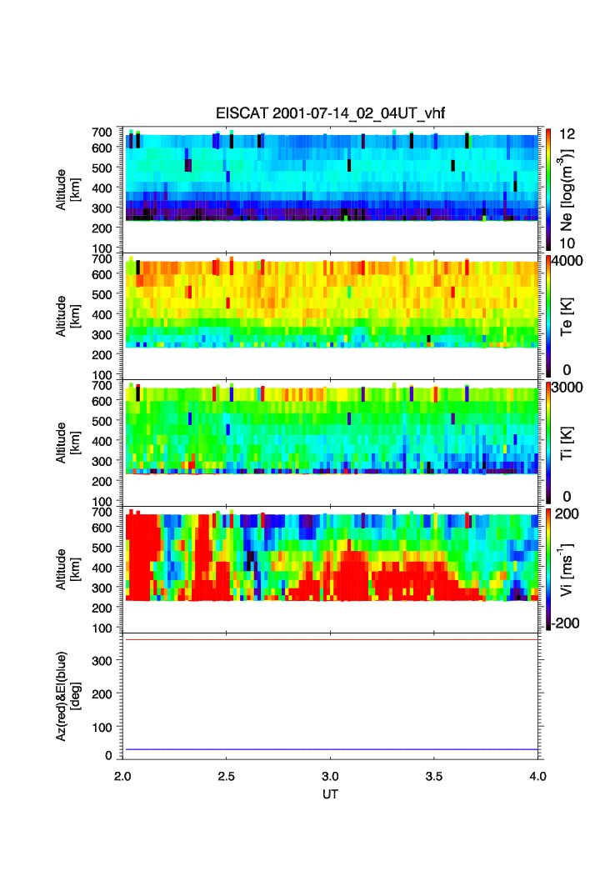Select the 2.5 tick label on UT axis
The width and height of the screenshot is (590, 886).
(227, 777)
